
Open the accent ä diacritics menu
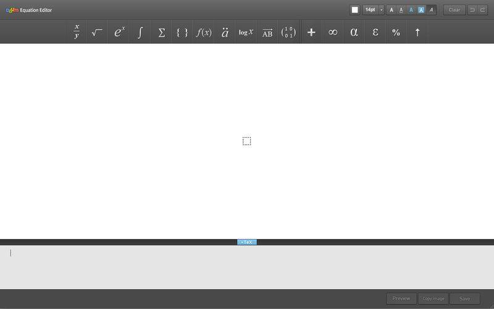(x=225, y=32)
